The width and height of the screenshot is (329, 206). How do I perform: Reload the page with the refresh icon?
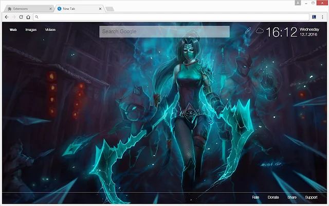(x=21, y=17)
